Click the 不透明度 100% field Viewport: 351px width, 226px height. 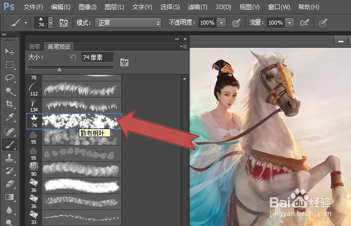[207, 23]
